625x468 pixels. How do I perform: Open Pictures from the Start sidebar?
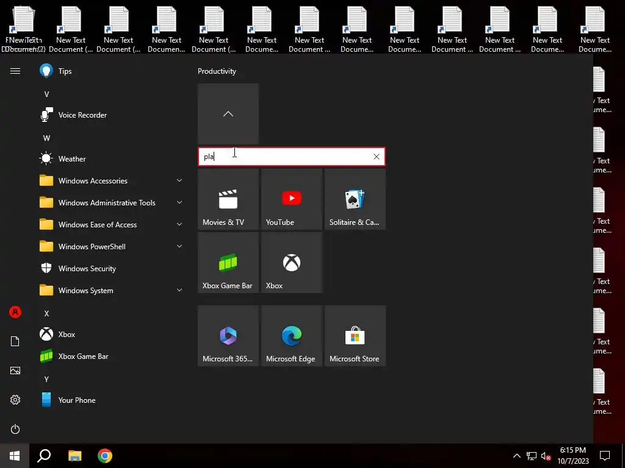tap(15, 371)
